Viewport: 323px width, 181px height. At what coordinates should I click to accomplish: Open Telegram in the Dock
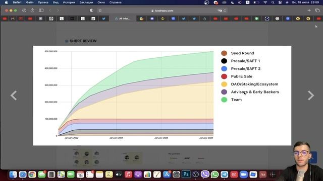point(224,174)
